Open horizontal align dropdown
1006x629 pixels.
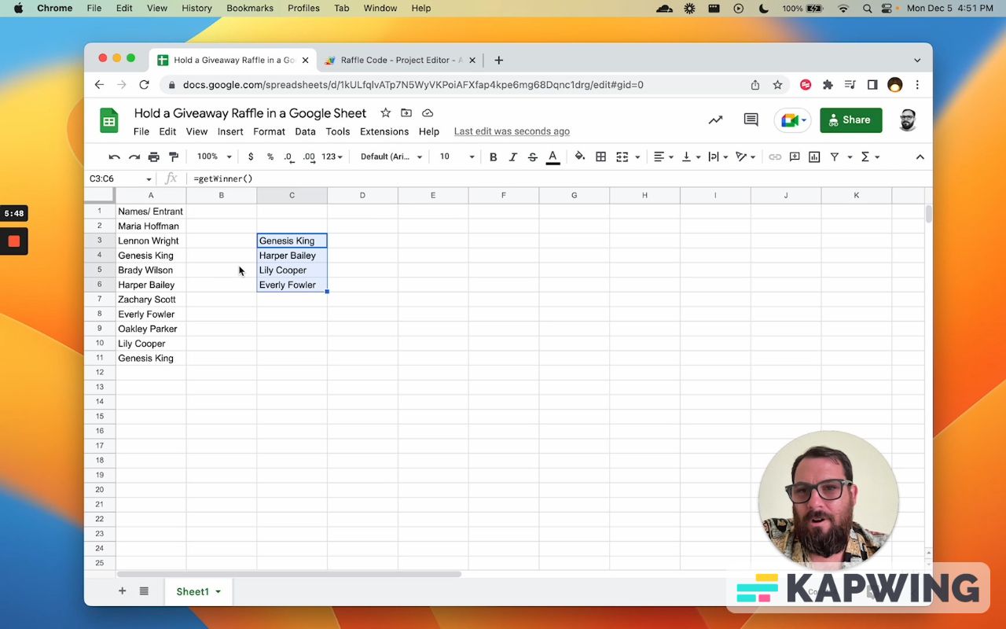point(664,157)
